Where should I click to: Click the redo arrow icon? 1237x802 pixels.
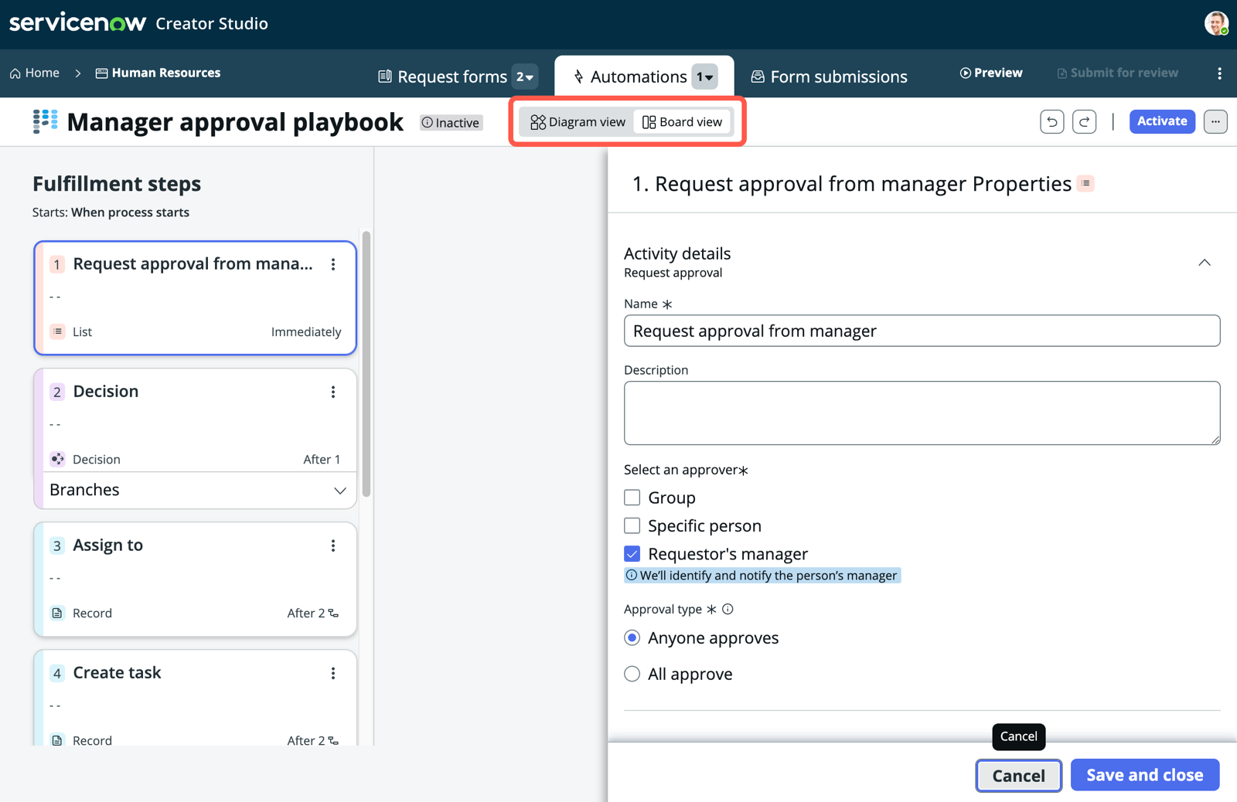[x=1084, y=122]
